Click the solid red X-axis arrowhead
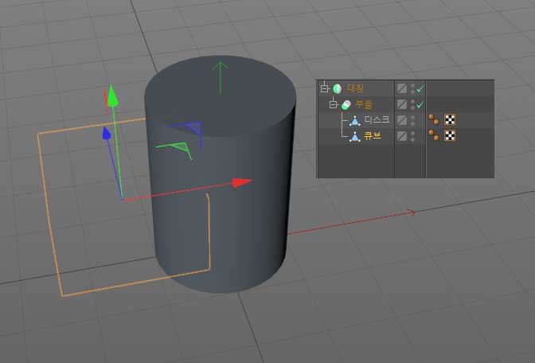Screen dimensions: 535x363 243,182
